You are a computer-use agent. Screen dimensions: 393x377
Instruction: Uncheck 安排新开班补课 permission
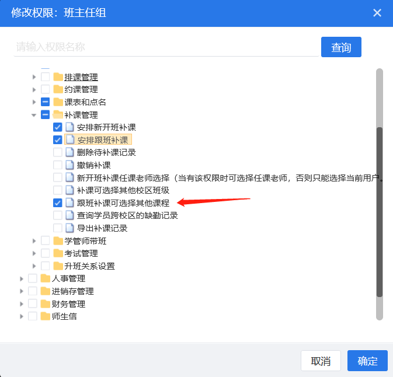tap(58, 127)
